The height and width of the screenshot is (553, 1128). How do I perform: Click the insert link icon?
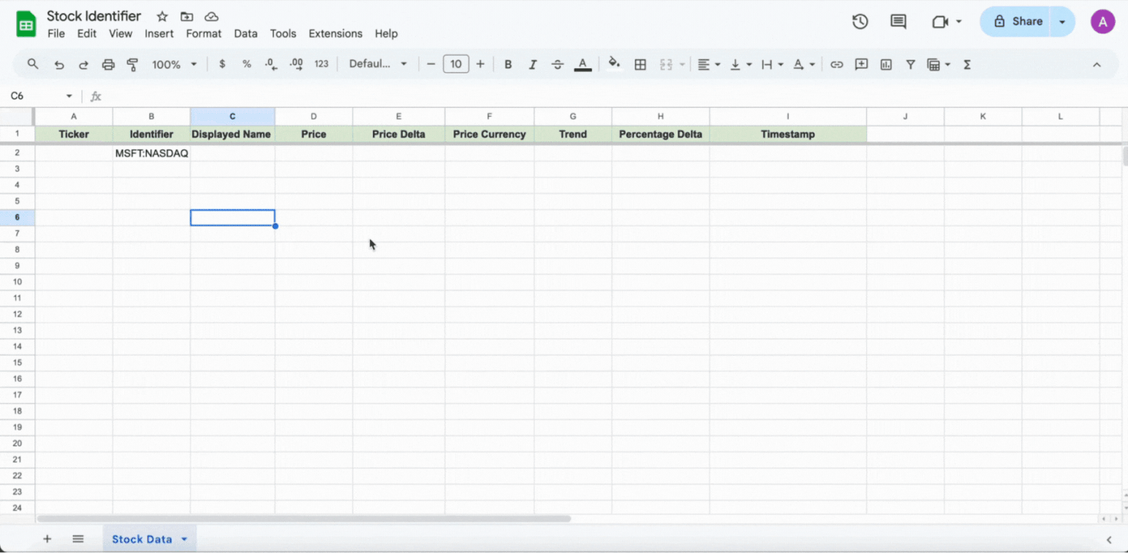(836, 65)
